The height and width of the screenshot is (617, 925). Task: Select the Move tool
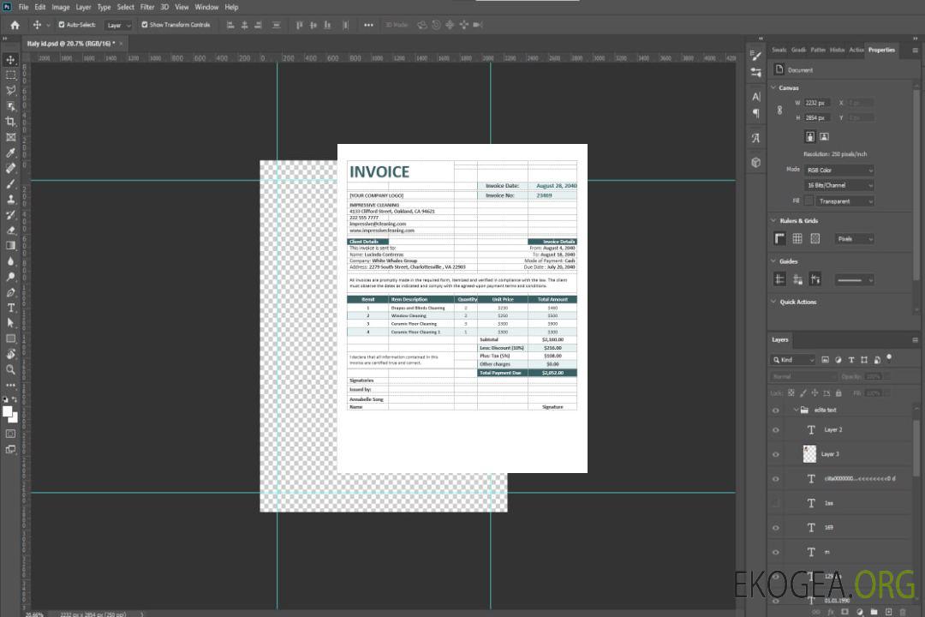coord(10,60)
